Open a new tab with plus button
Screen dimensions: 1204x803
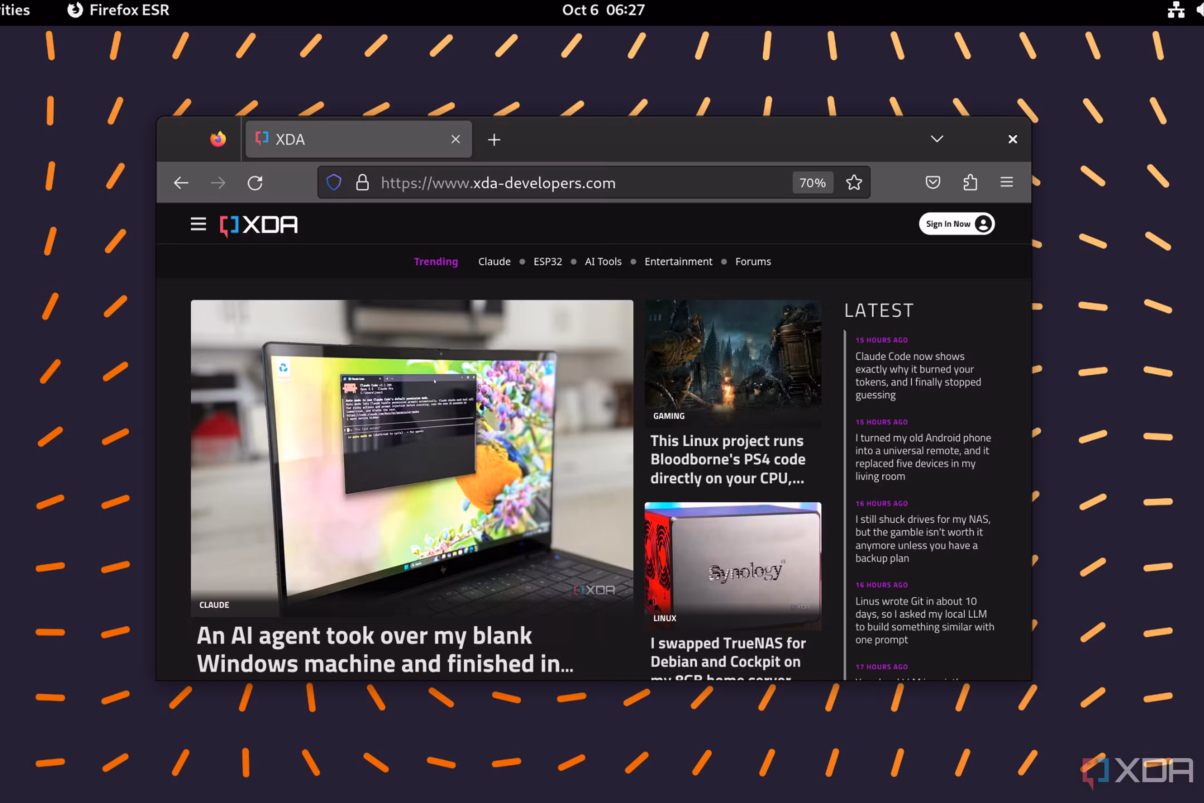point(494,140)
